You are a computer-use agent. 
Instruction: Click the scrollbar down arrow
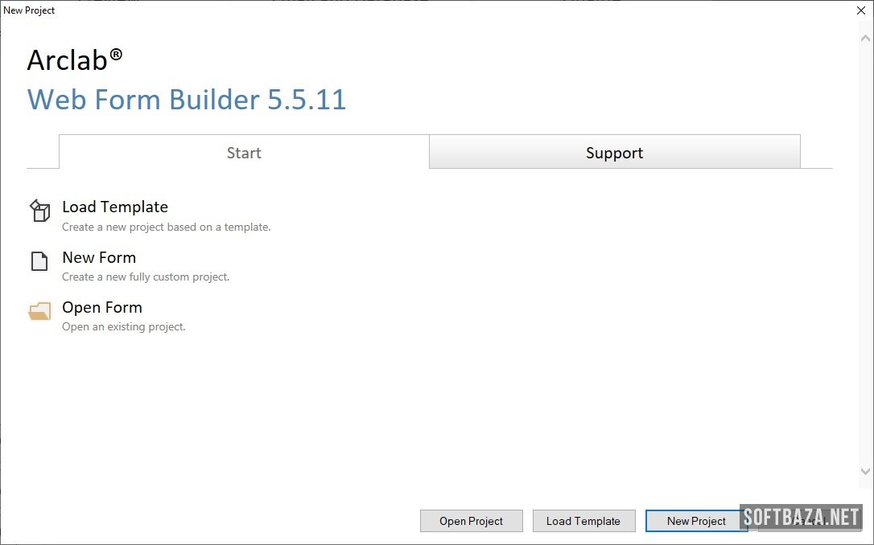[x=865, y=472]
